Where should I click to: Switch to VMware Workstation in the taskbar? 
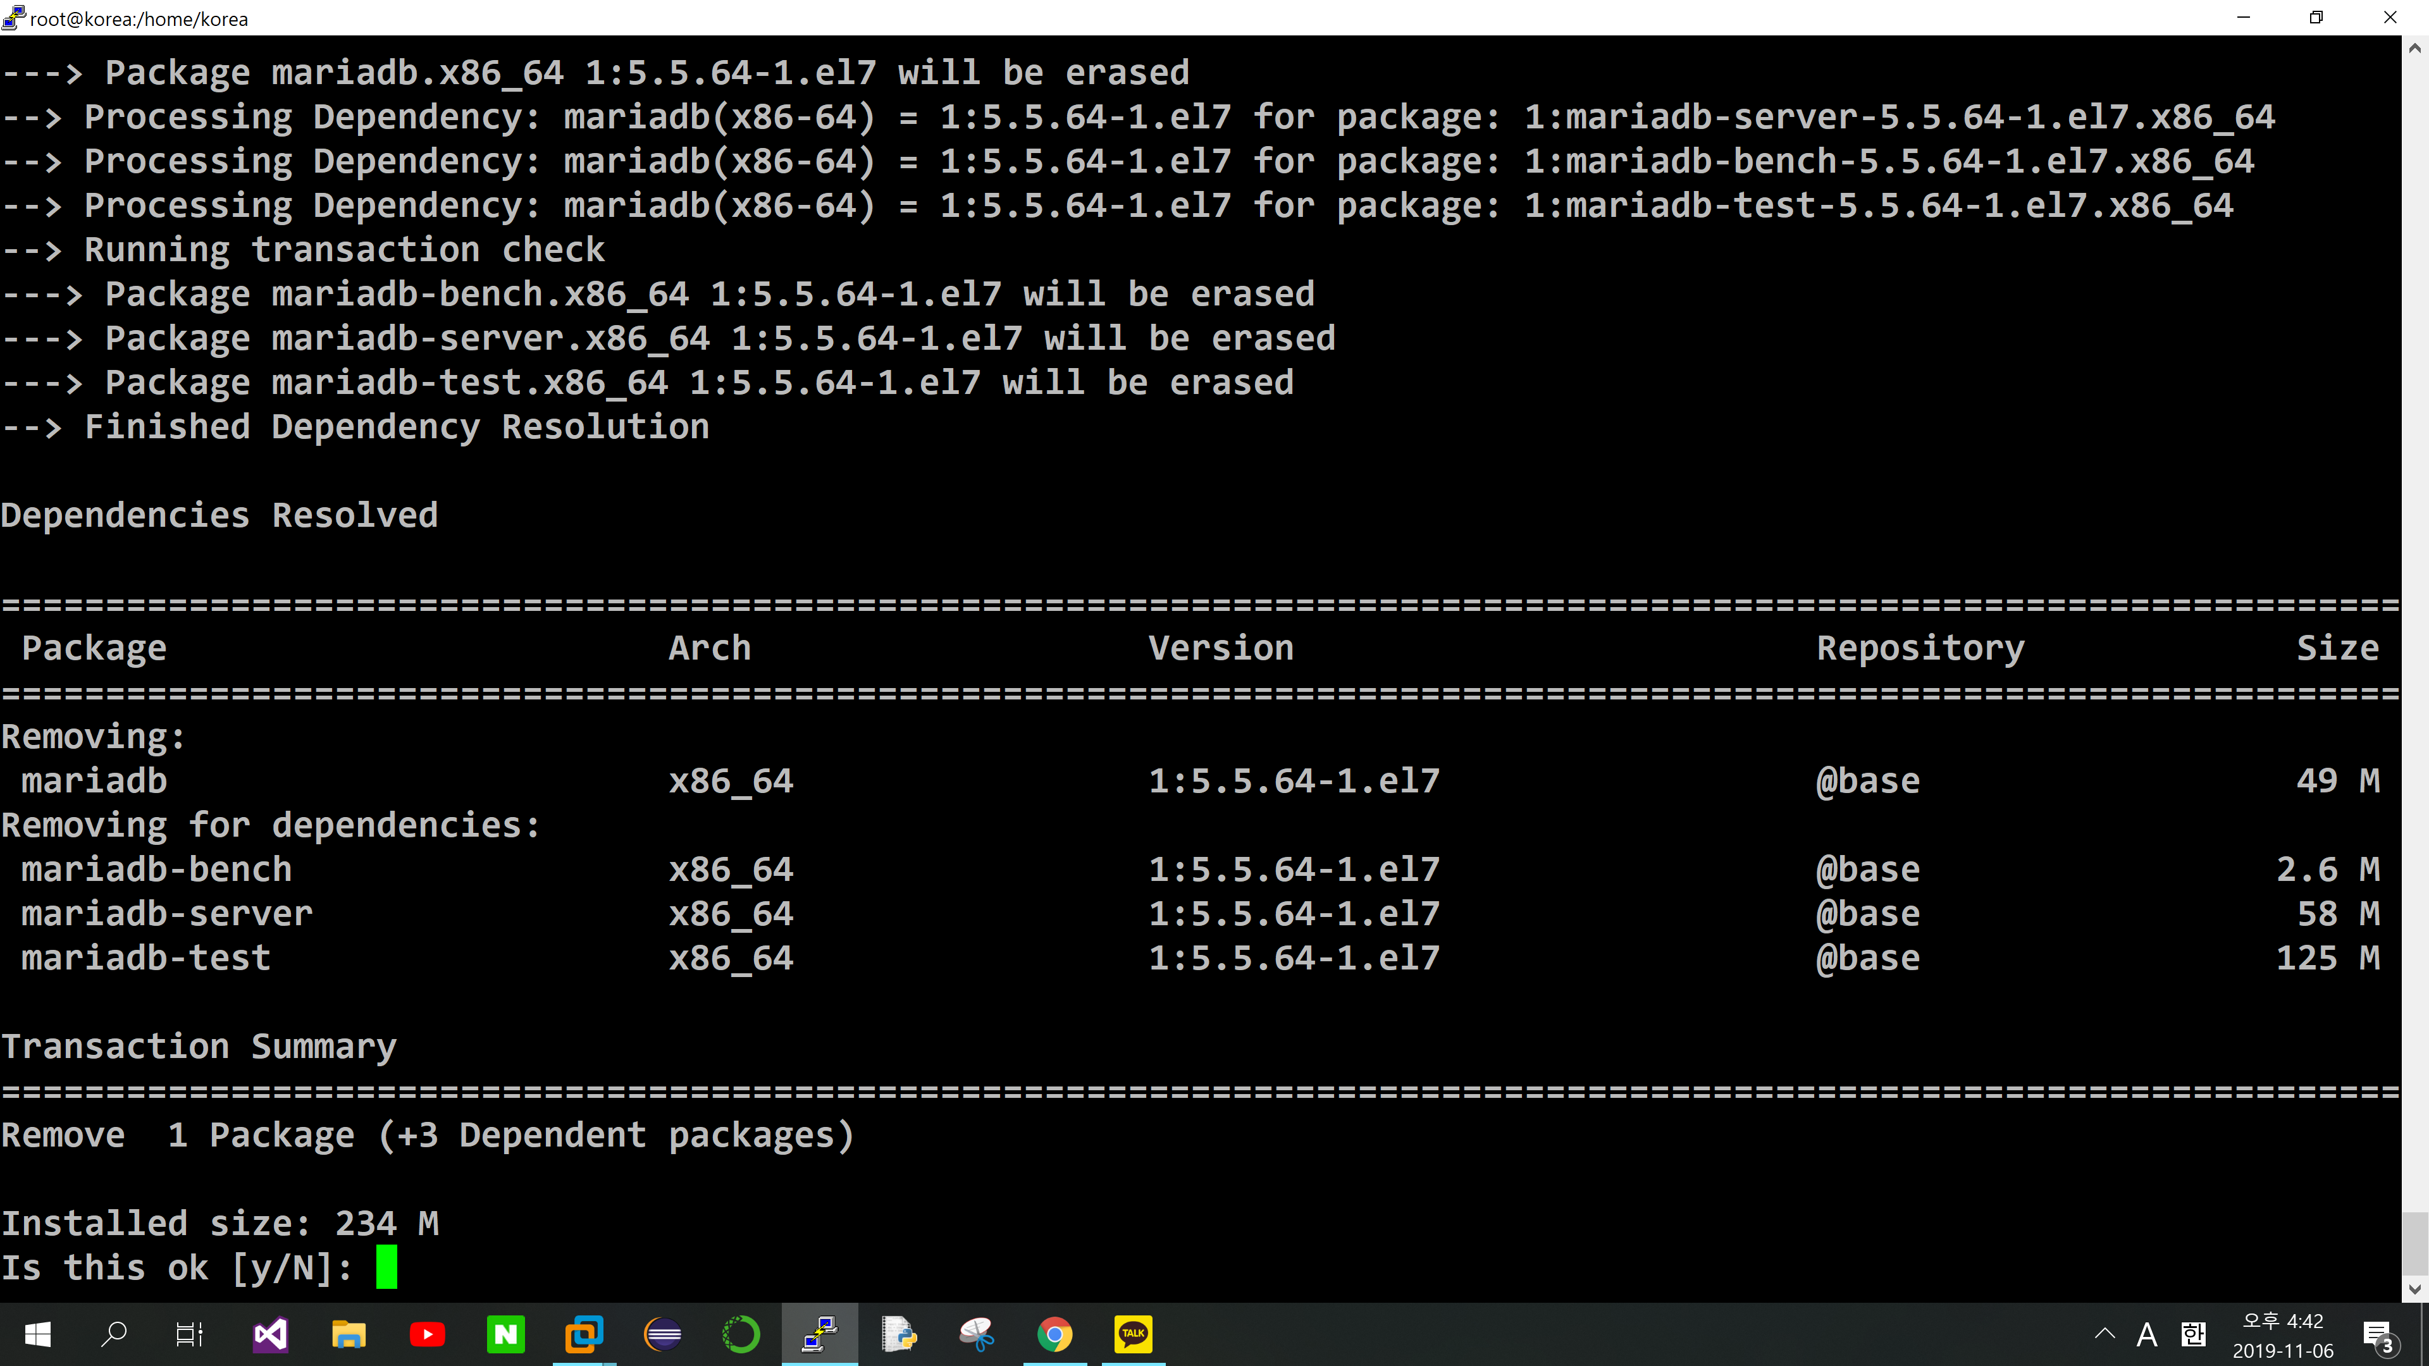(584, 1334)
